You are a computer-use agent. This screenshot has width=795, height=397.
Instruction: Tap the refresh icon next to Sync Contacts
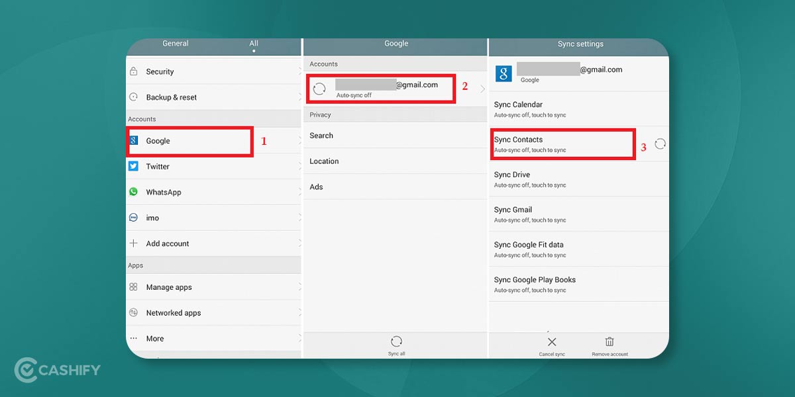coord(660,144)
